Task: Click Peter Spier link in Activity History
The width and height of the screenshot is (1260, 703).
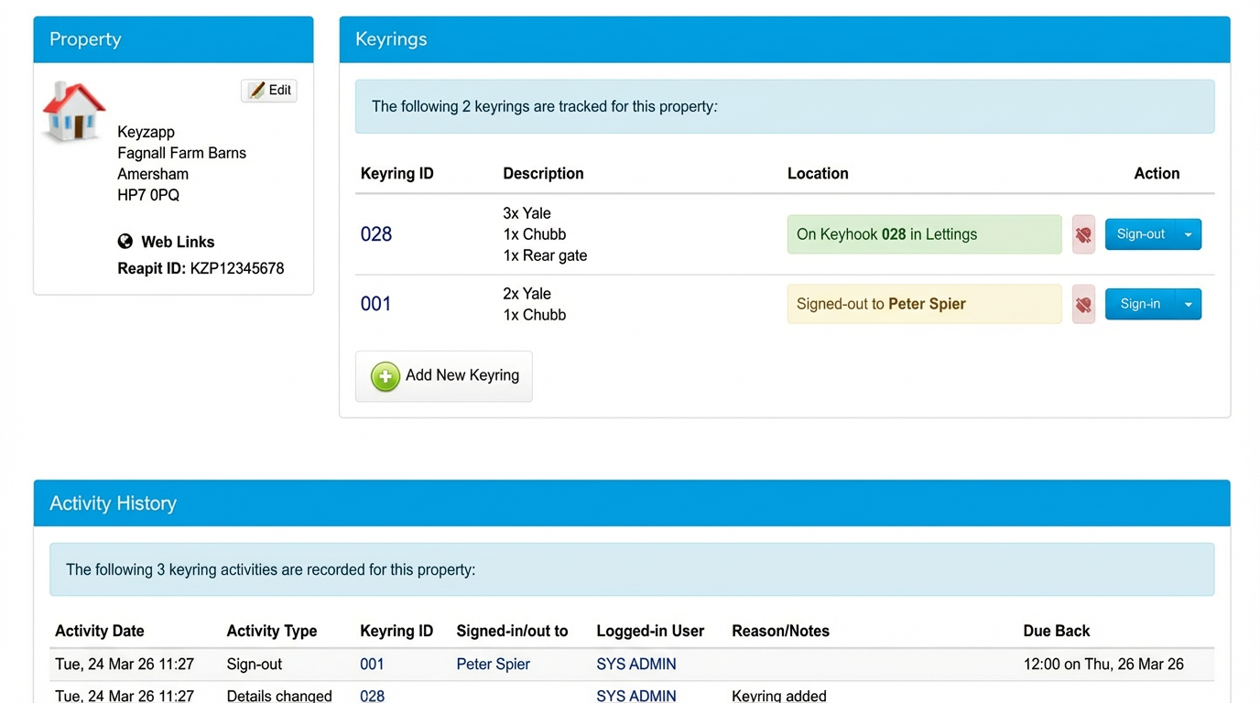Action: click(x=493, y=665)
